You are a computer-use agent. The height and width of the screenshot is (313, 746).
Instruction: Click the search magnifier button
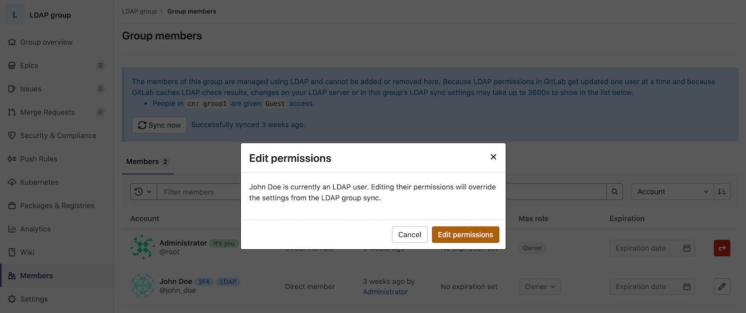click(615, 192)
